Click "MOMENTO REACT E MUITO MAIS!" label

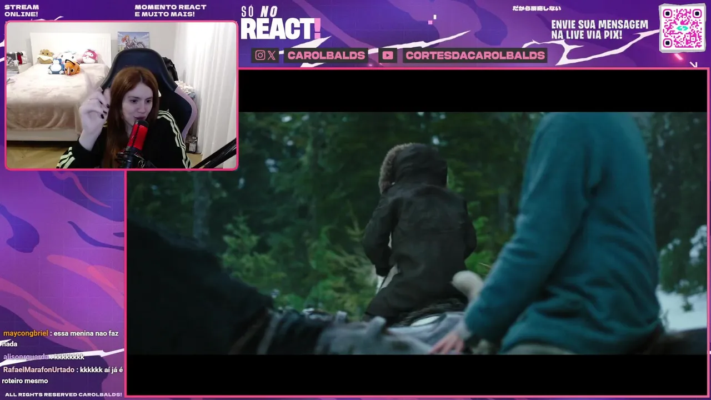[x=171, y=11]
